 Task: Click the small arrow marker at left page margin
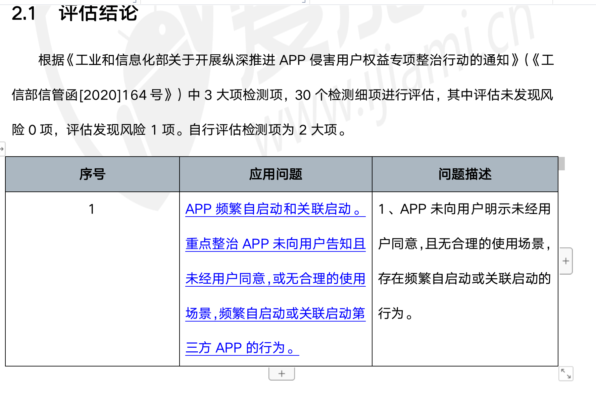(x=2, y=149)
